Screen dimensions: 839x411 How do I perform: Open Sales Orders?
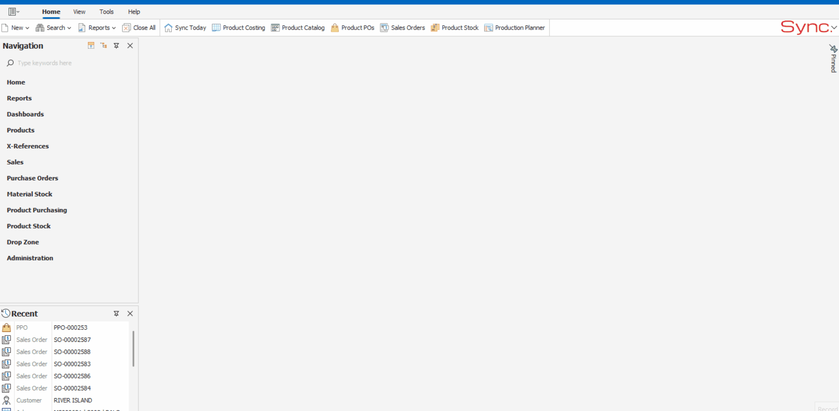(x=403, y=28)
